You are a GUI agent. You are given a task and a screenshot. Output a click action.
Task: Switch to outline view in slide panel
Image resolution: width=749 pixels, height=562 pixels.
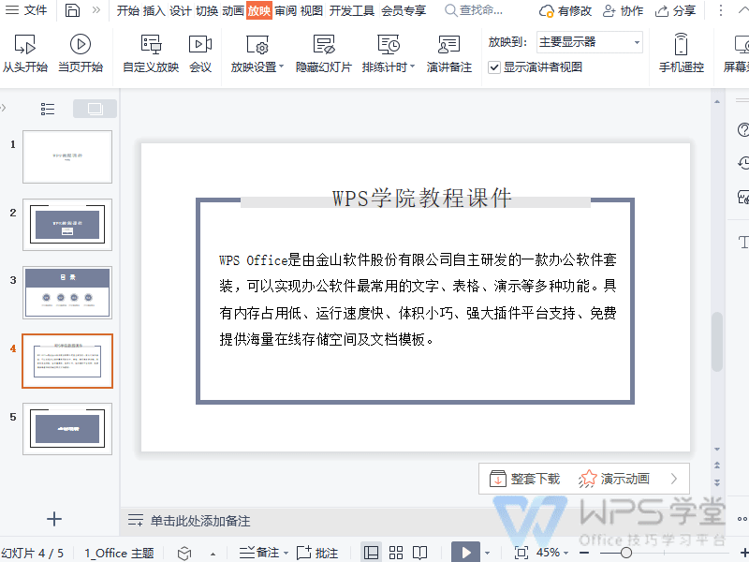coord(48,109)
